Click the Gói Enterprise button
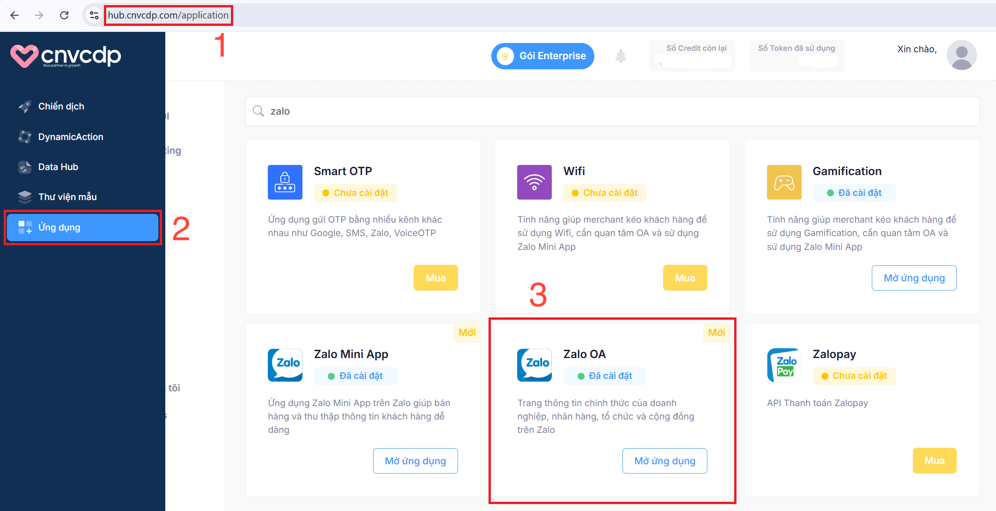Viewport: 996px width, 511px height. coord(543,56)
